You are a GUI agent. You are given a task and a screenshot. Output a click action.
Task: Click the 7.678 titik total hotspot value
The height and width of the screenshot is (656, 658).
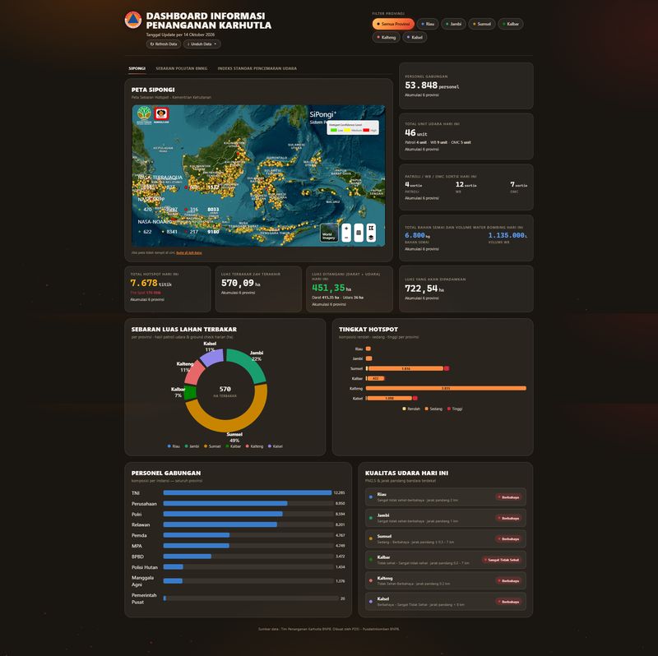click(151, 283)
